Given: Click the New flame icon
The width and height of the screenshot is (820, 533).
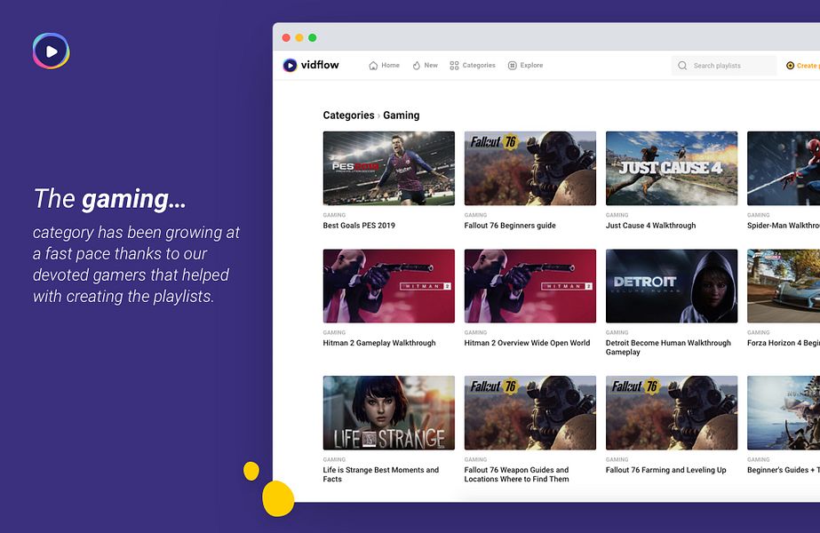Looking at the screenshot, I should pyautogui.click(x=417, y=66).
